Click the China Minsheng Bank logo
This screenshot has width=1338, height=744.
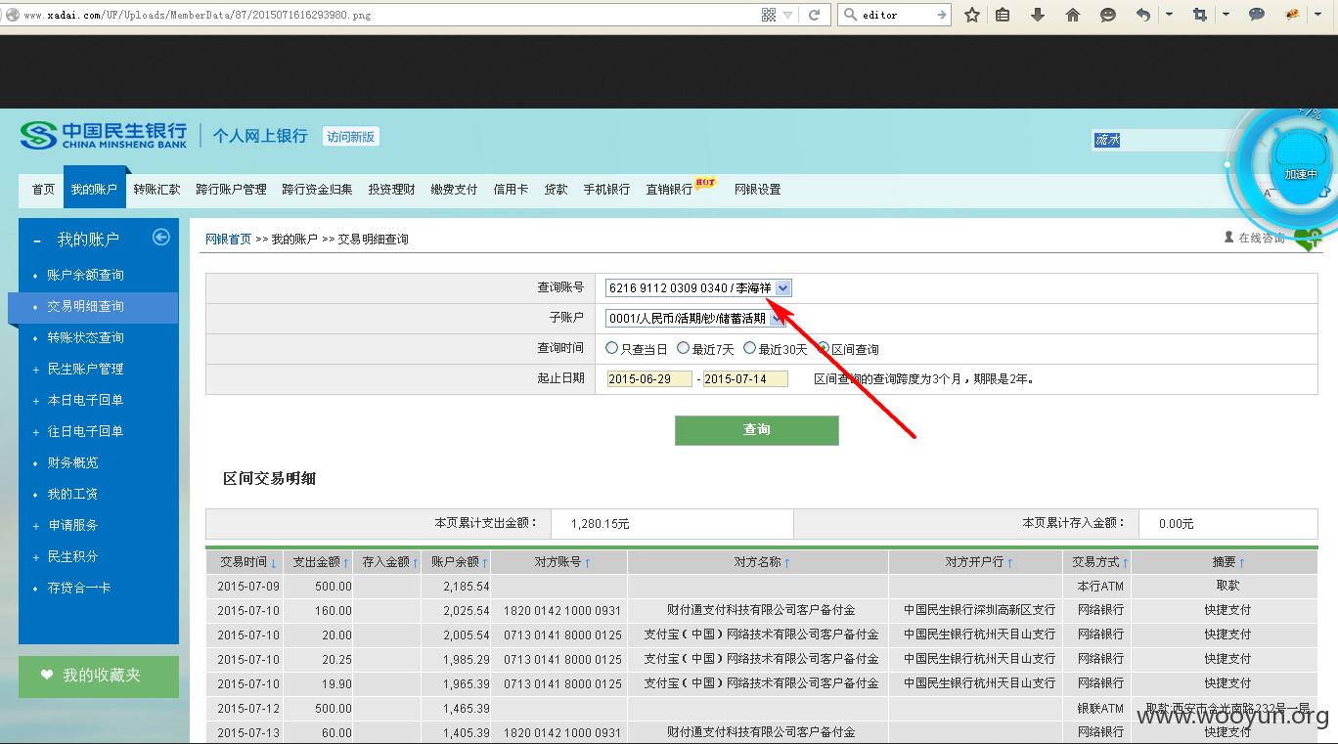pos(103,136)
